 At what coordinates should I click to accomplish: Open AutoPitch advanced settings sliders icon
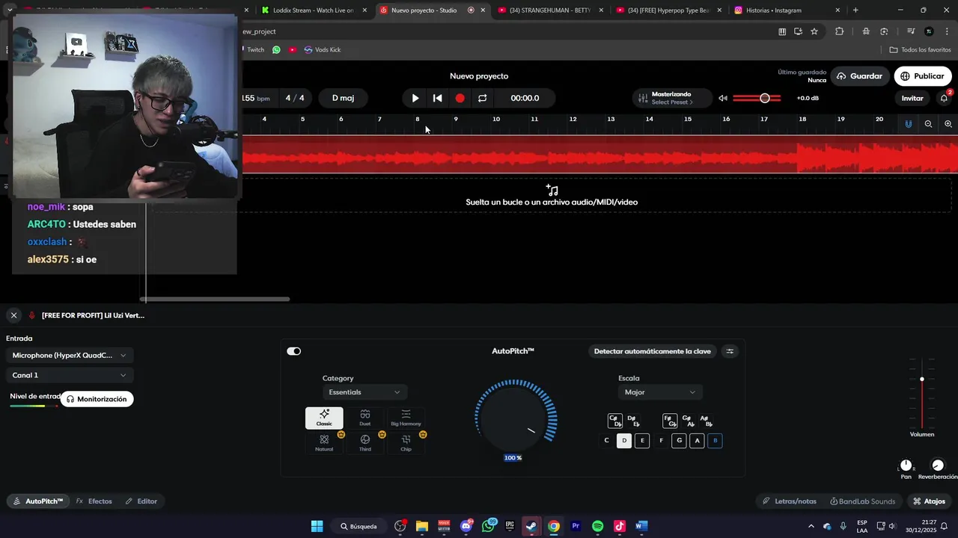[730, 351]
